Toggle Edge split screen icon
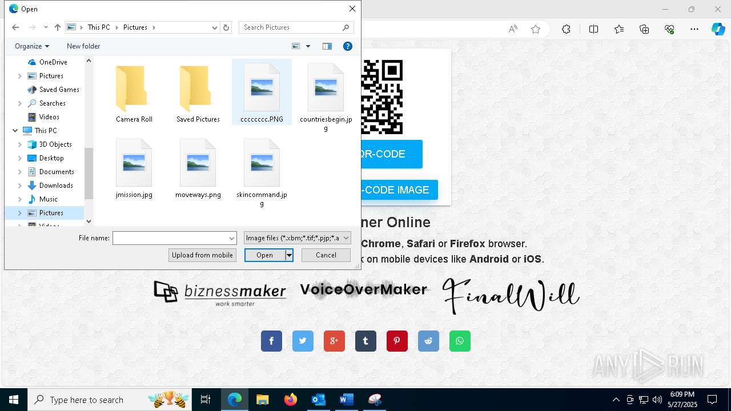The width and height of the screenshot is (731, 411). pyautogui.click(x=594, y=29)
